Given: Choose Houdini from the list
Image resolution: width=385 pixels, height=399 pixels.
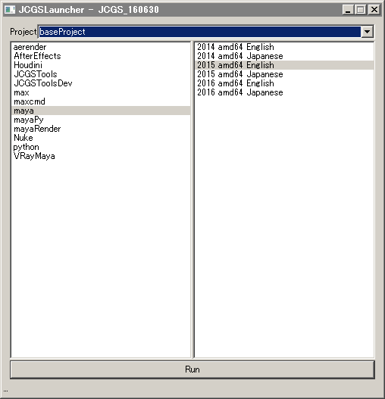Looking at the screenshot, I should [101, 65].
